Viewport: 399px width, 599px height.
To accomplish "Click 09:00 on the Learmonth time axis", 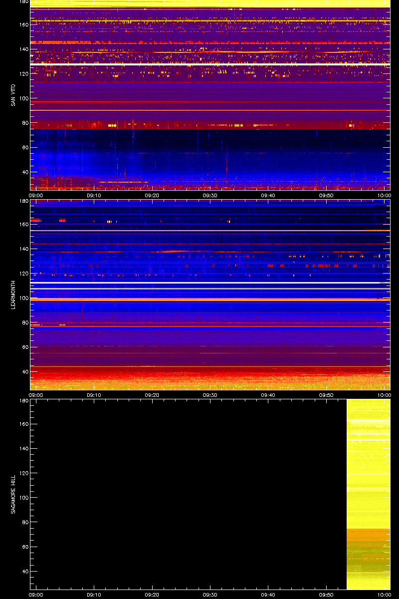I will click(x=35, y=395).
